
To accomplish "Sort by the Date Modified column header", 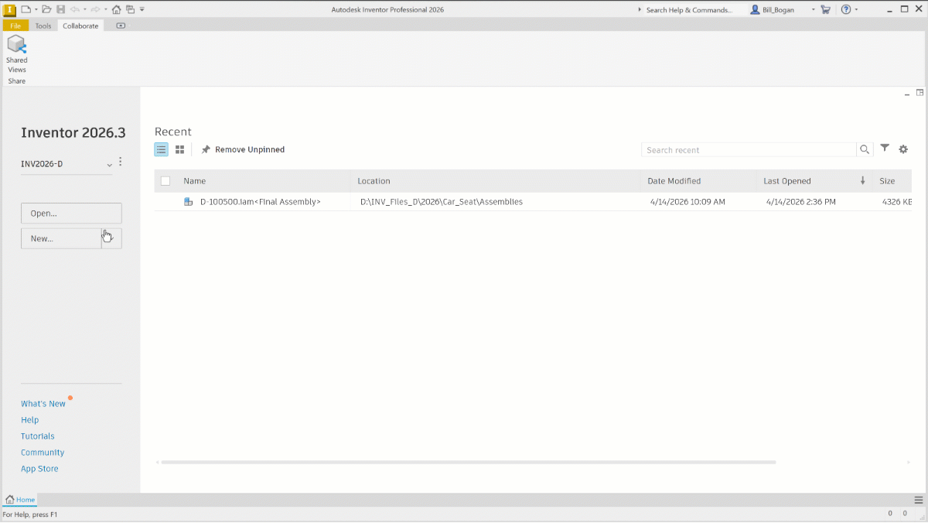I will [x=674, y=181].
